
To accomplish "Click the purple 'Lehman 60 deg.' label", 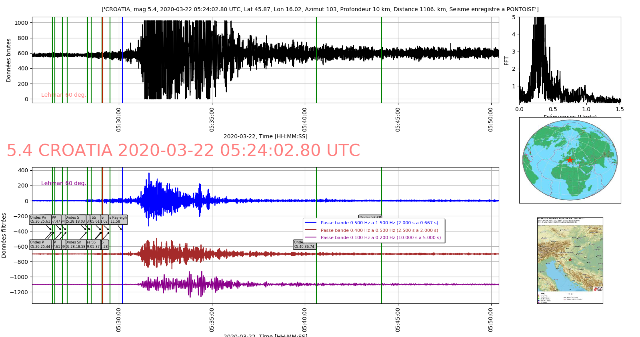I will (x=64, y=183).
